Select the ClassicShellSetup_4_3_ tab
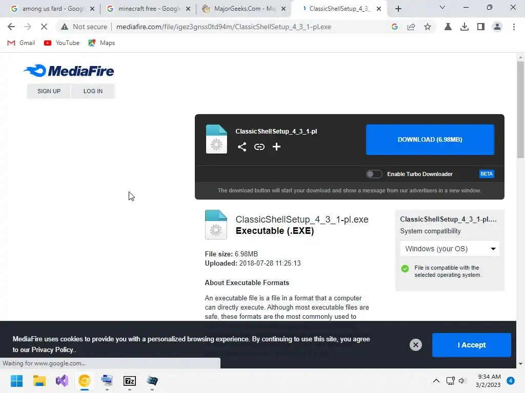This screenshot has width=525, height=393. (338, 9)
